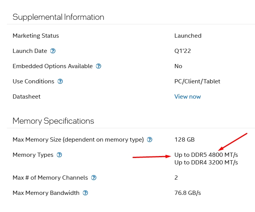Click the Q1'22 launch date value

[x=182, y=51]
